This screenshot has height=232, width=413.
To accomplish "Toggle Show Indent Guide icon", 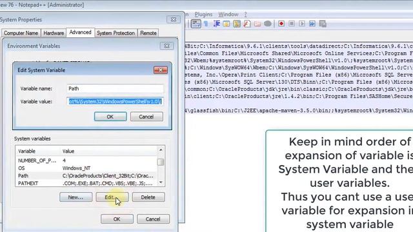I will point(217,24).
